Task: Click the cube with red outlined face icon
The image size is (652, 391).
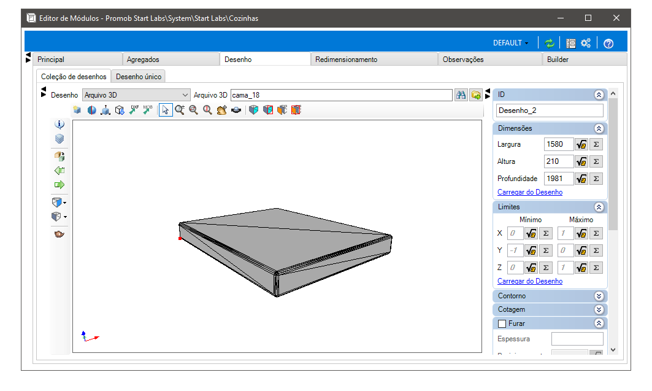Action: coord(268,110)
